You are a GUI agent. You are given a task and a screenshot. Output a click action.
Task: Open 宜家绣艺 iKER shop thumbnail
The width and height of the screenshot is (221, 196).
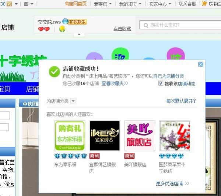(105, 136)
